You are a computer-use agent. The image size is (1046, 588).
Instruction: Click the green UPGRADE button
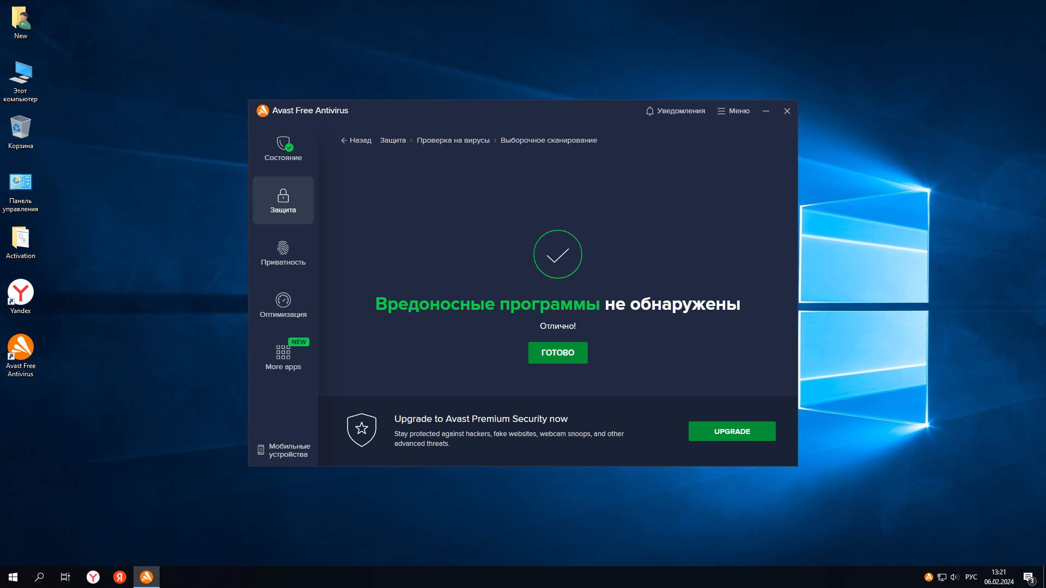click(x=732, y=431)
